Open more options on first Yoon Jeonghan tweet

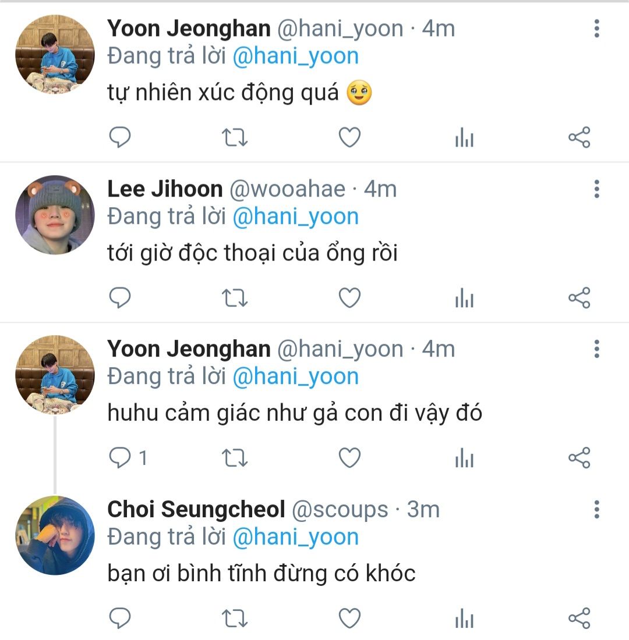[596, 29]
